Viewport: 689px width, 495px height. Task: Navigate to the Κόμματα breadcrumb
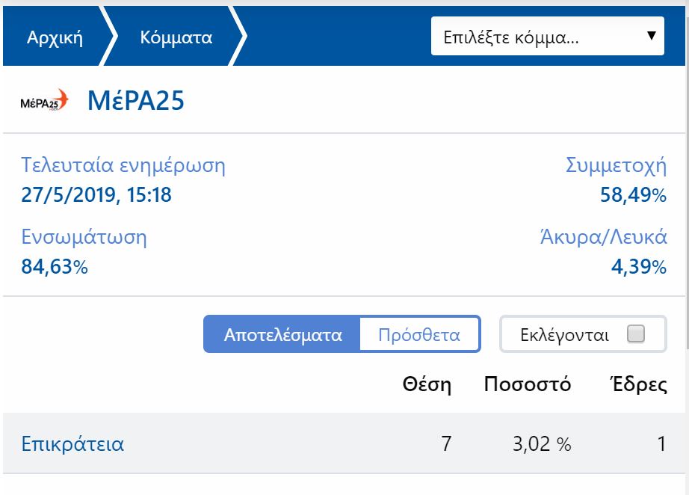coord(176,37)
